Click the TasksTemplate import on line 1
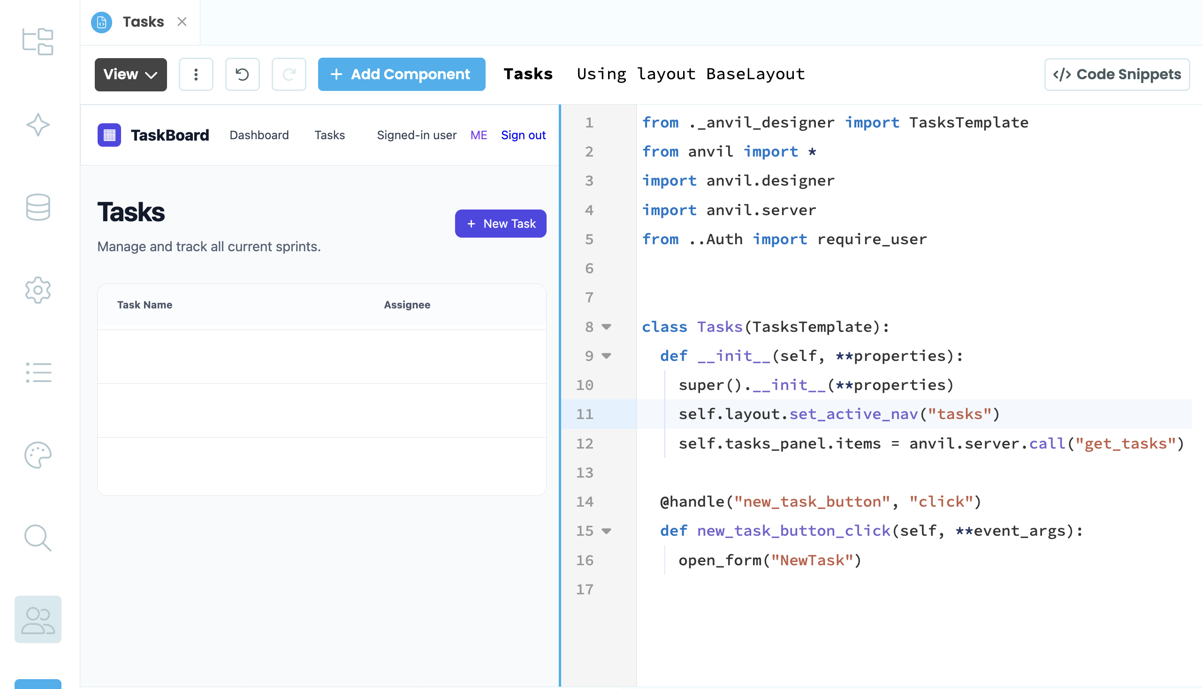This screenshot has width=1202, height=689. 968,122
